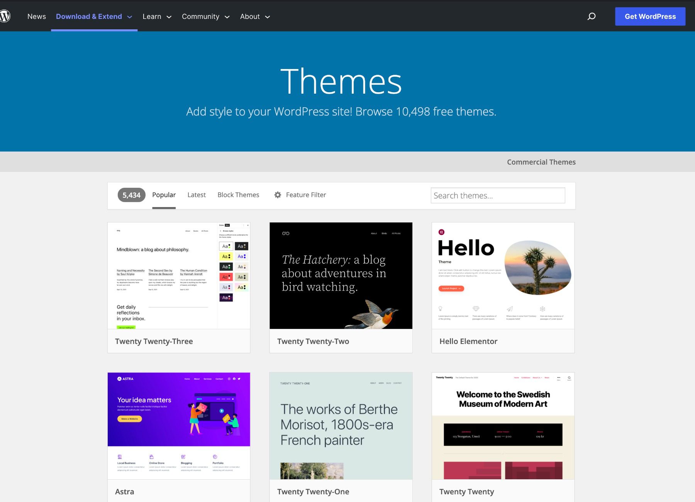Viewport: 695px width, 502px height.
Task: Open the Hello Elementor theme
Action: coord(468,341)
